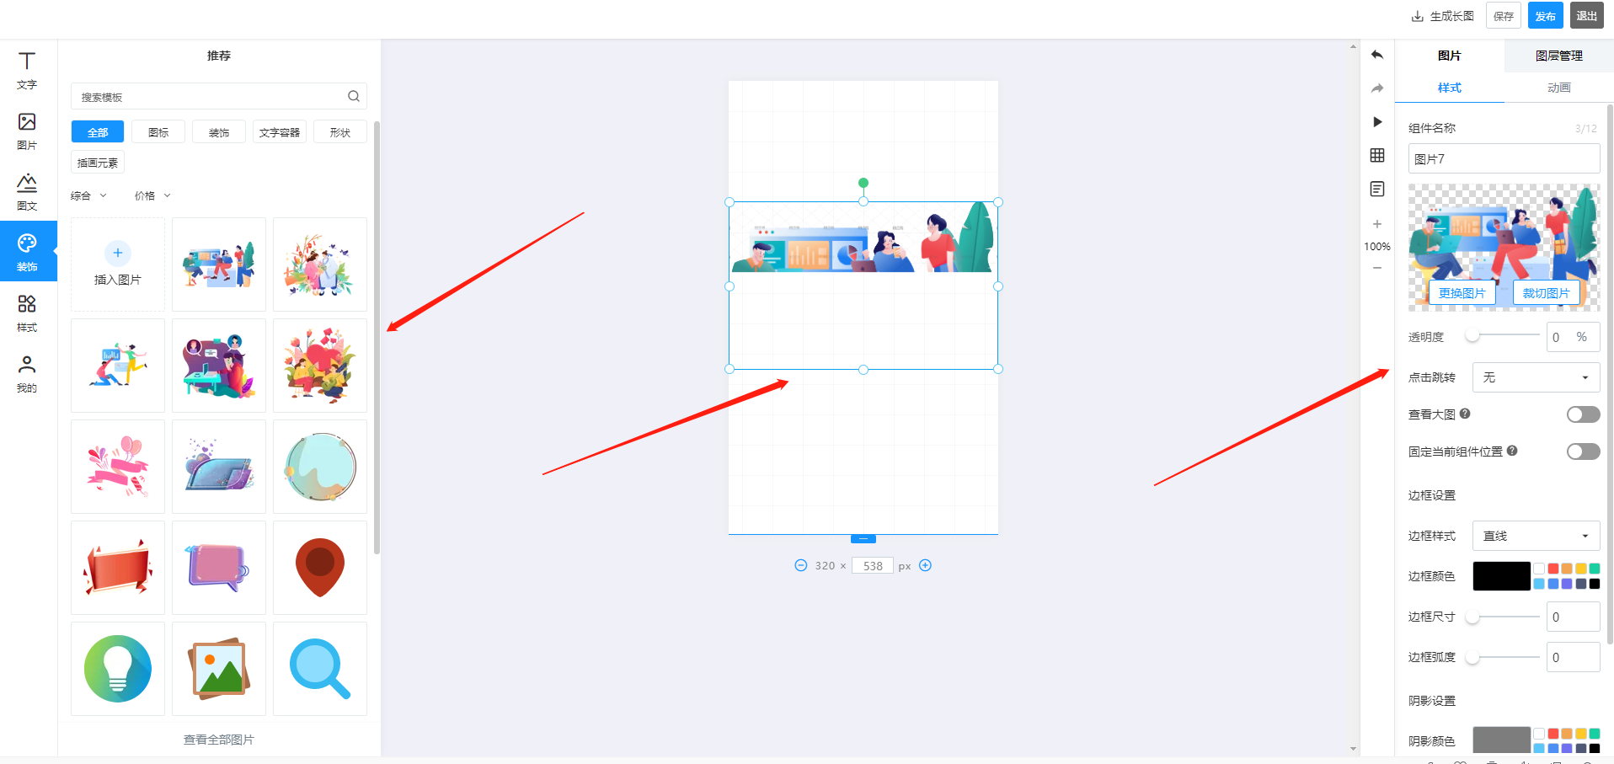Enable the 查看大图 toggle switch
Viewport: 1614px width, 764px height.
tap(1583, 414)
